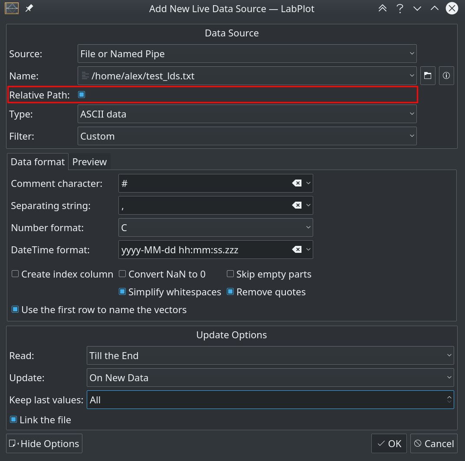Enable the Create index column option
Image resolution: width=465 pixels, height=461 pixels.
(x=15, y=274)
